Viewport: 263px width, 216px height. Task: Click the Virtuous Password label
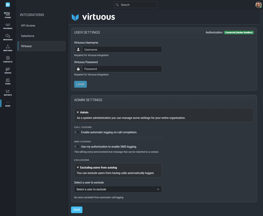(x=86, y=62)
